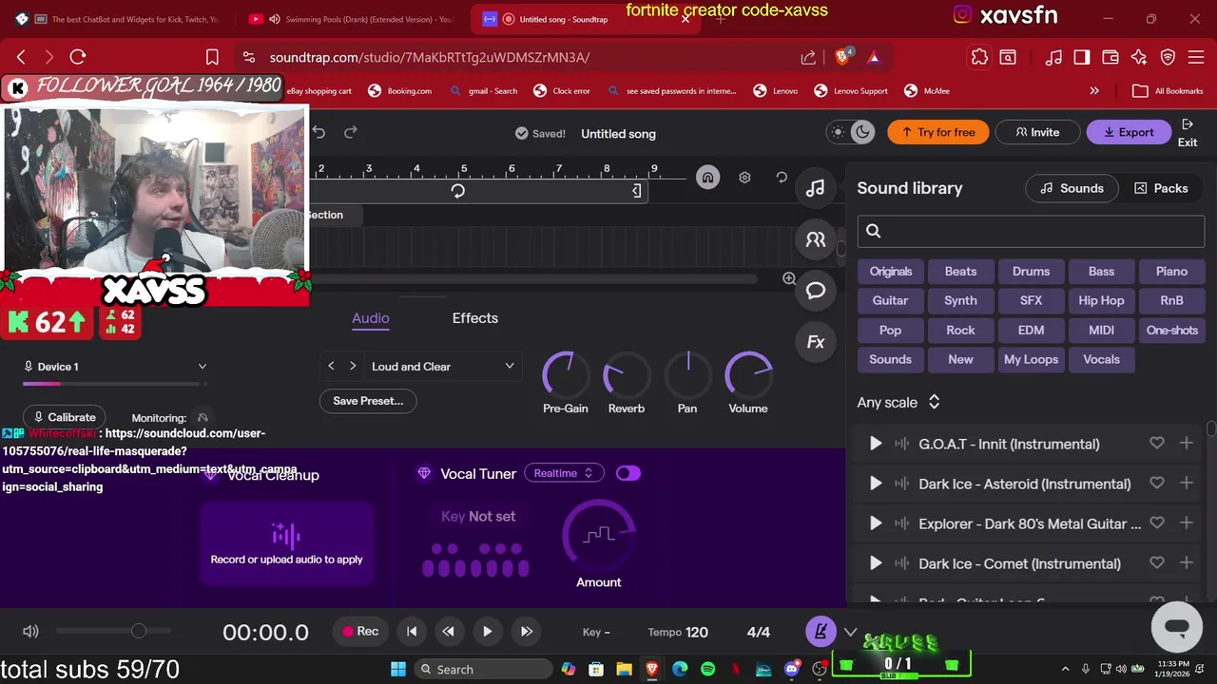Expand the Device 1 input dropdown
Viewport: 1217px width, 684px height.
click(x=115, y=367)
